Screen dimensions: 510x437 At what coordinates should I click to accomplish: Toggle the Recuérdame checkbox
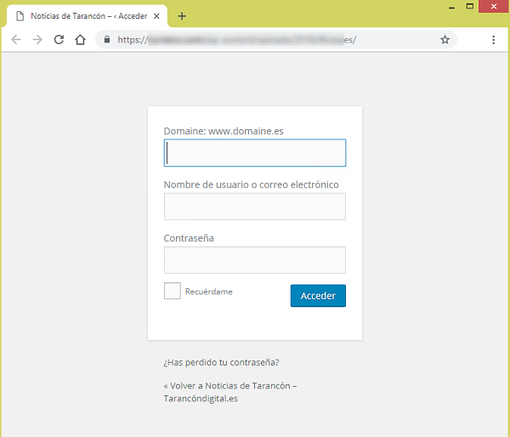coord(172,292)
